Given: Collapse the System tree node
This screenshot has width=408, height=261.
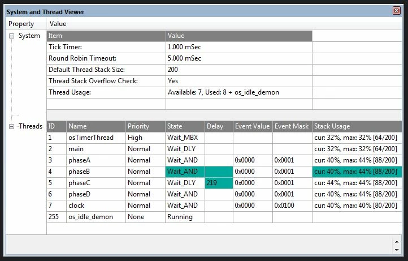Looking at the screenshot, I should click(x=11, y=36).
